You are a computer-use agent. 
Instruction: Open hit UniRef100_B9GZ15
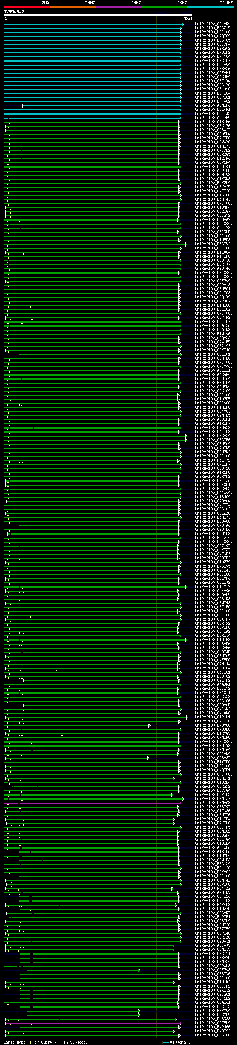click(213, 28)
